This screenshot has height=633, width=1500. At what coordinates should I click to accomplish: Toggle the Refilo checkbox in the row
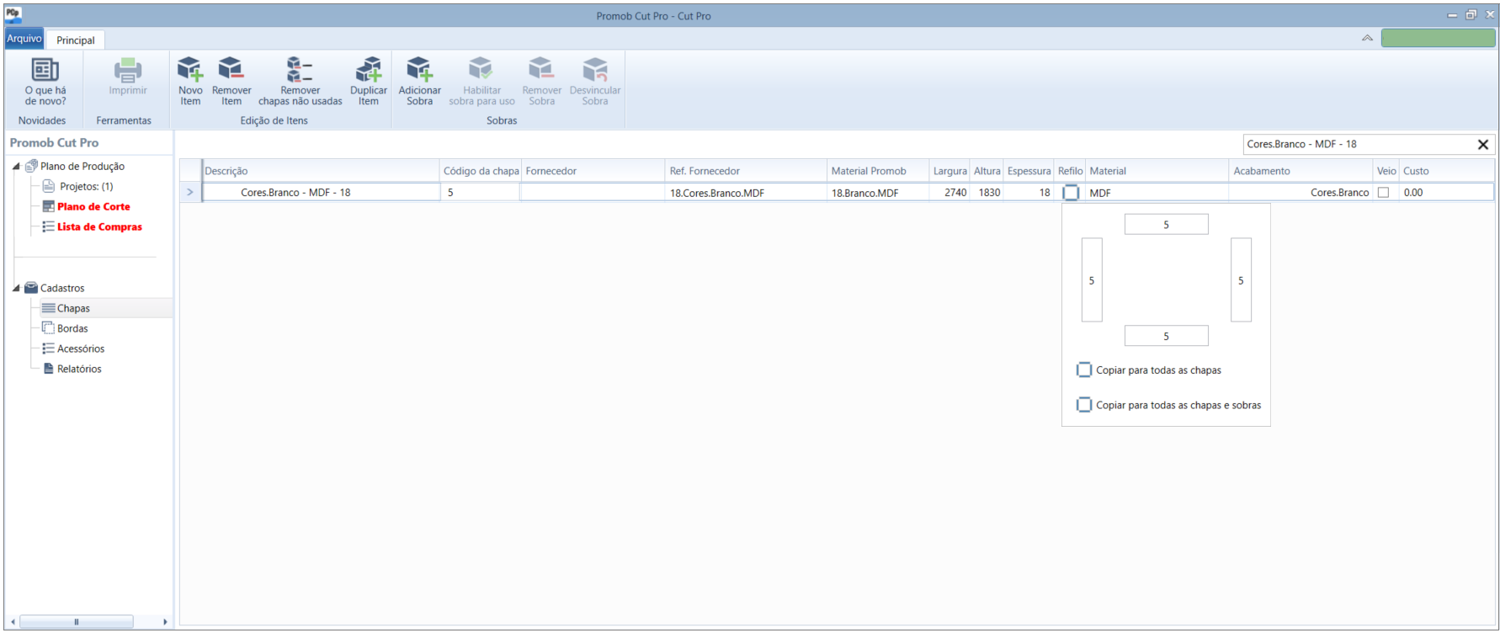click(x=1071, y=193)
